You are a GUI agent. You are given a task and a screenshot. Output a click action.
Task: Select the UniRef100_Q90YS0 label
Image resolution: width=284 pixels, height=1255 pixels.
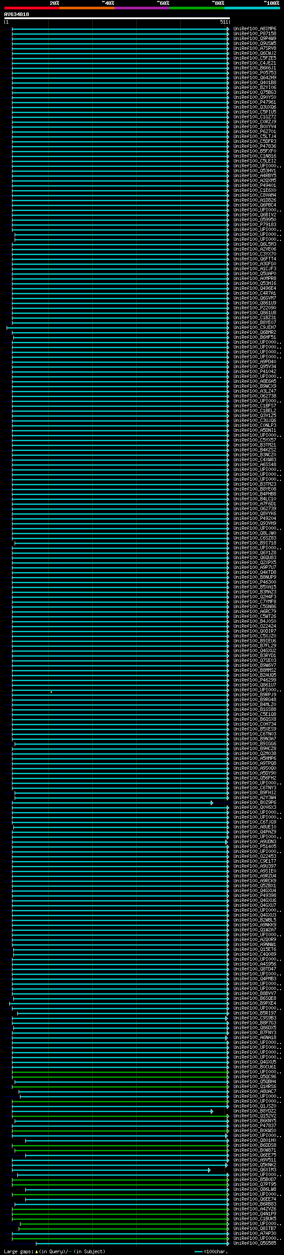[x=255, y=97]
